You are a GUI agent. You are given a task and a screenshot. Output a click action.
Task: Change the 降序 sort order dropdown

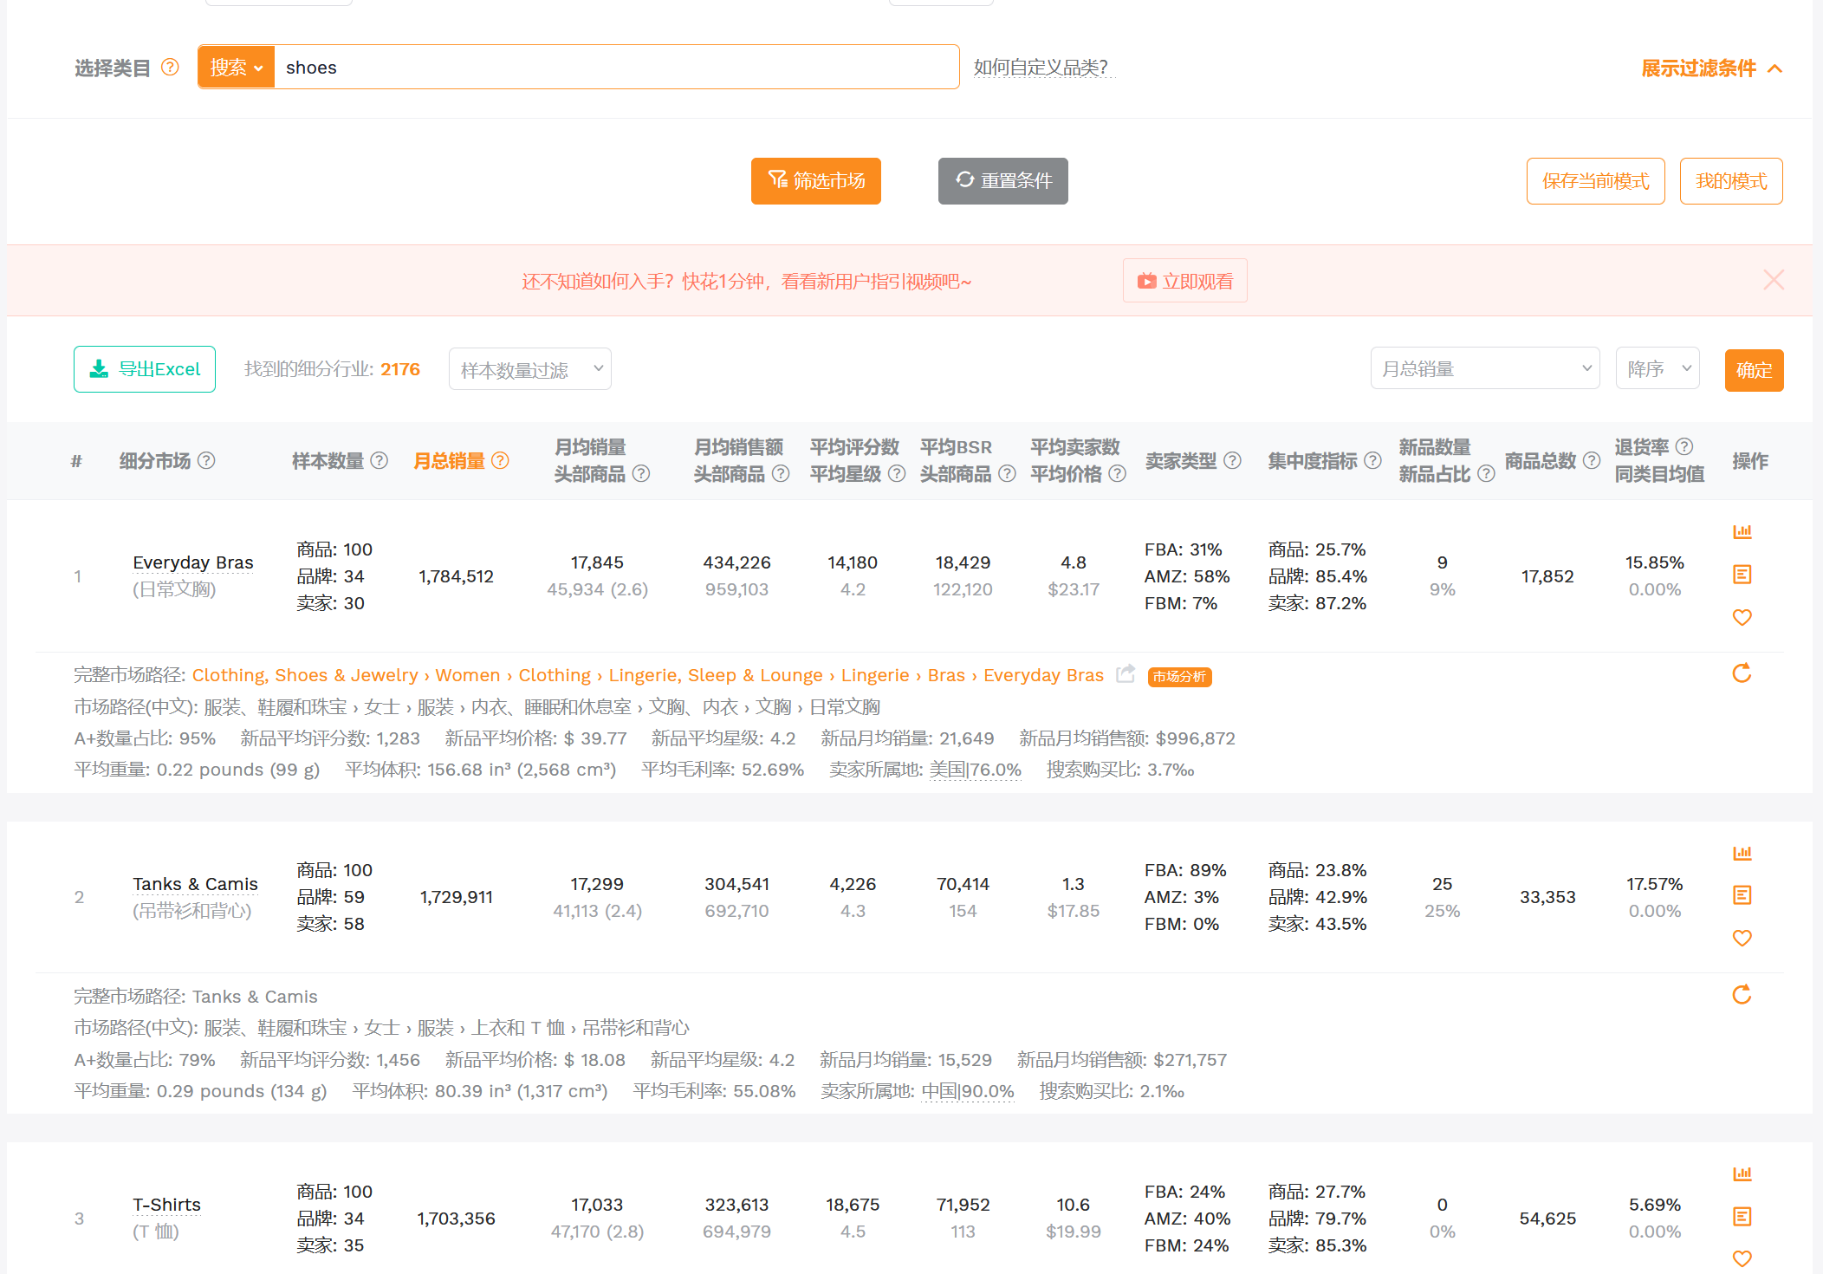[1657, 369]
